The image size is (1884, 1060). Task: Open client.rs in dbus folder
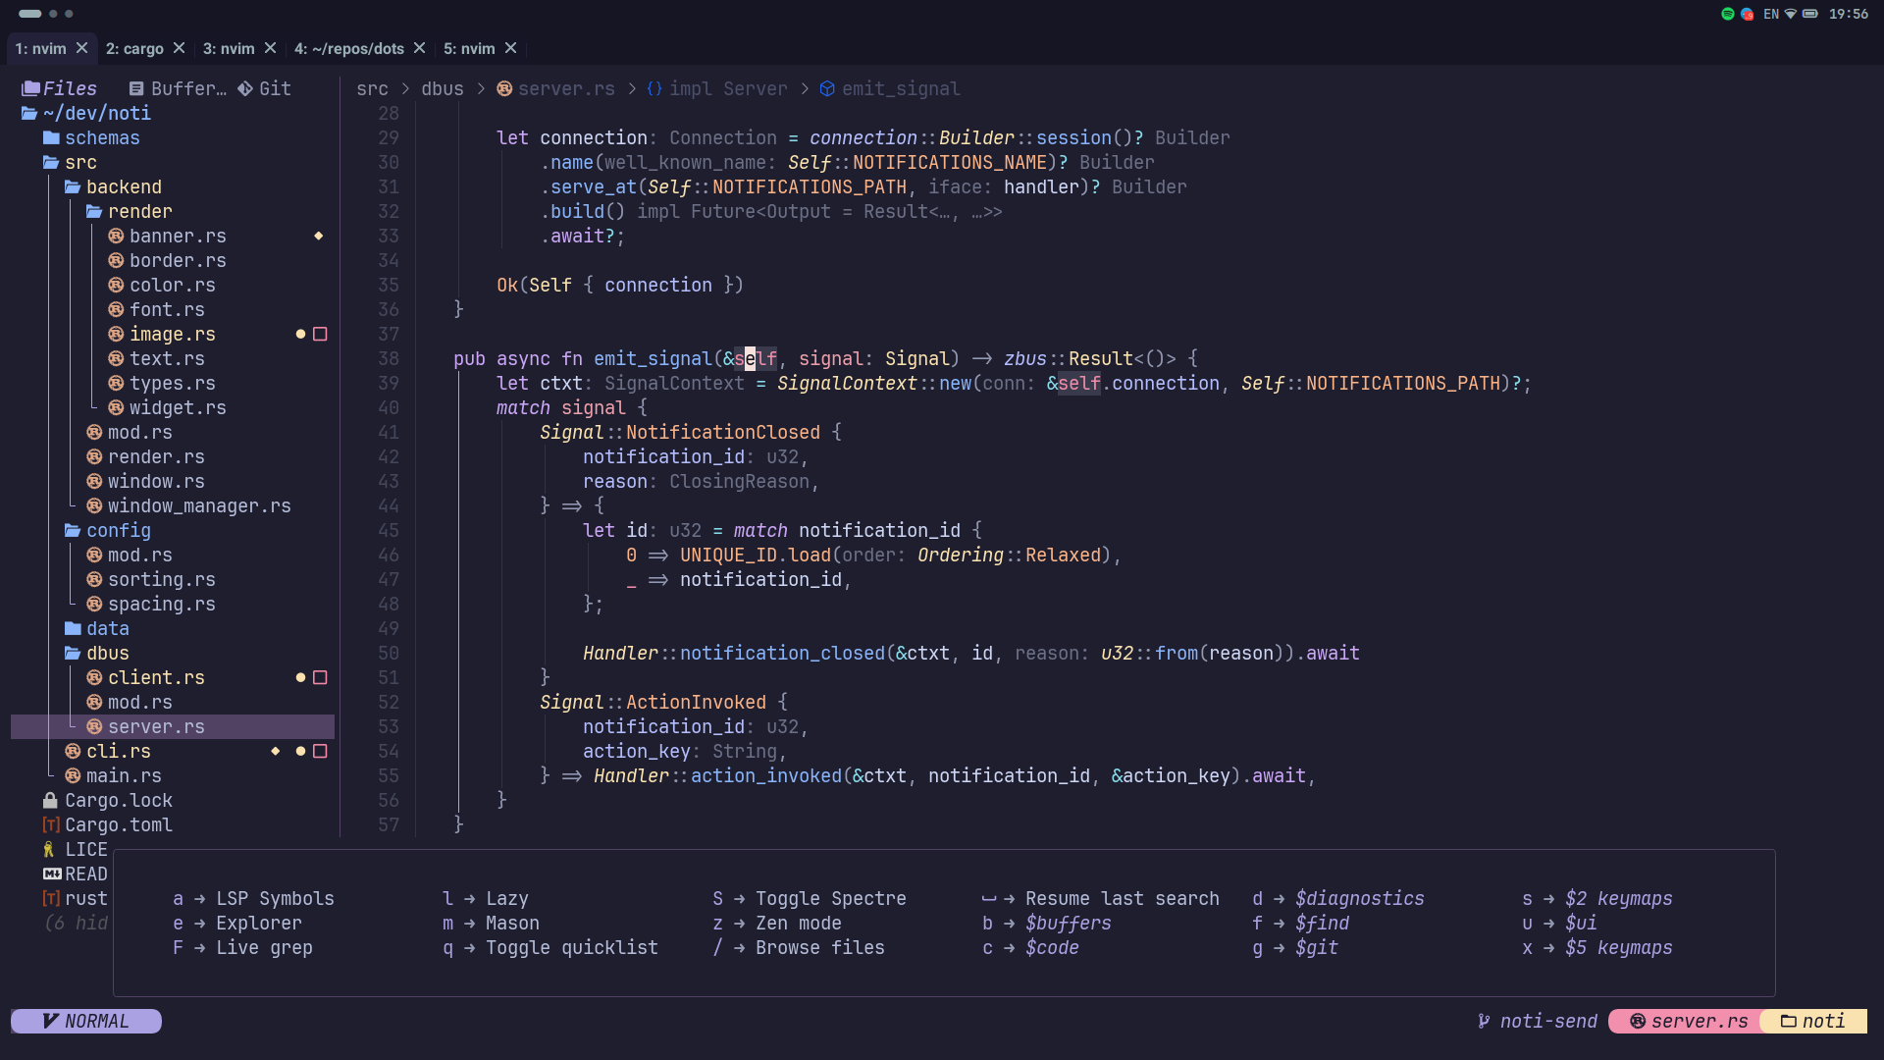(x=145, y=677)
